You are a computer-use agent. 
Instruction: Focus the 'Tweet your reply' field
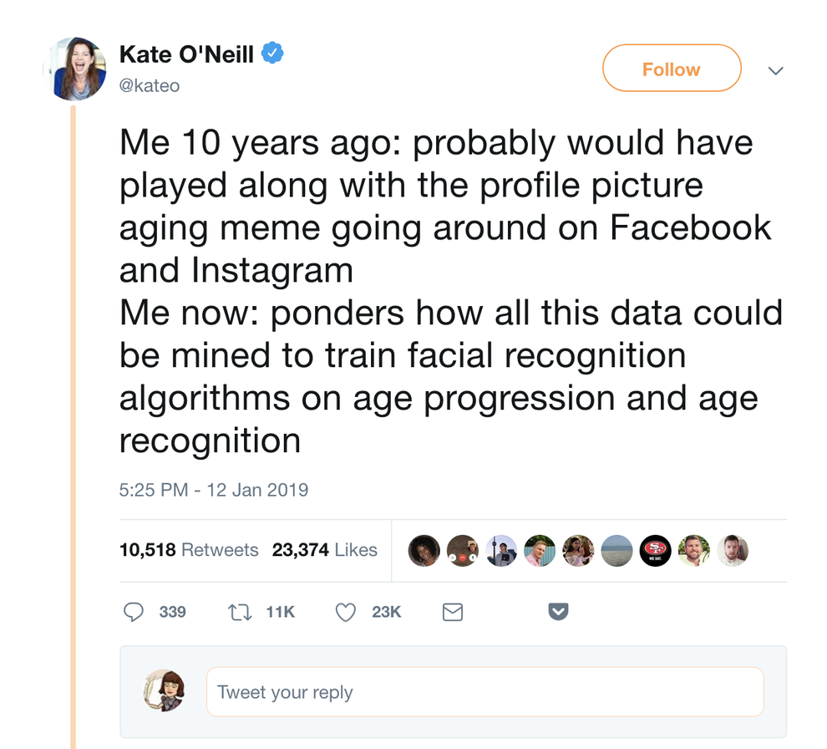485,692
